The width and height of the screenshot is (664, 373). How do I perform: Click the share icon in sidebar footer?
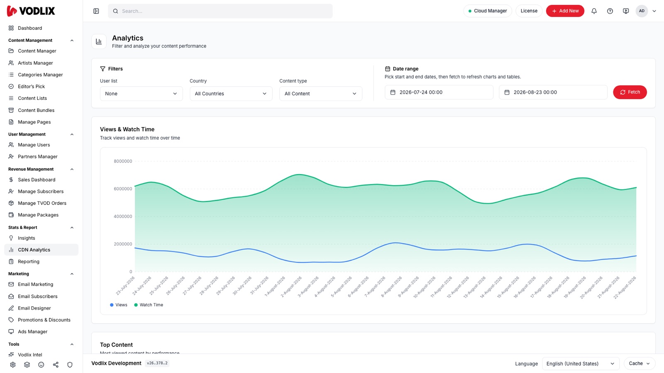tap(56, 365)
